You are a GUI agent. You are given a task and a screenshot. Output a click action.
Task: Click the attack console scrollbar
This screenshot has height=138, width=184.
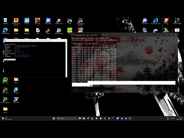pos(66,60)
